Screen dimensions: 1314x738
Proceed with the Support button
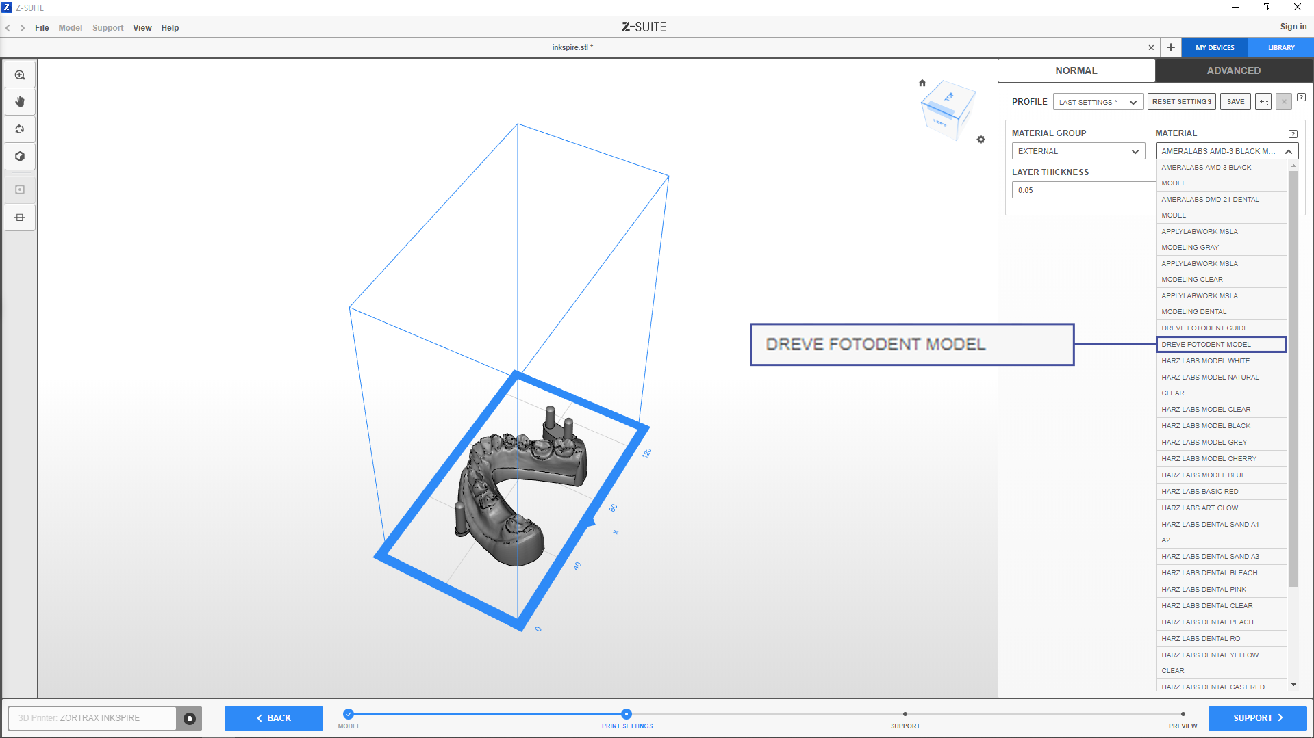point(1257,718)
